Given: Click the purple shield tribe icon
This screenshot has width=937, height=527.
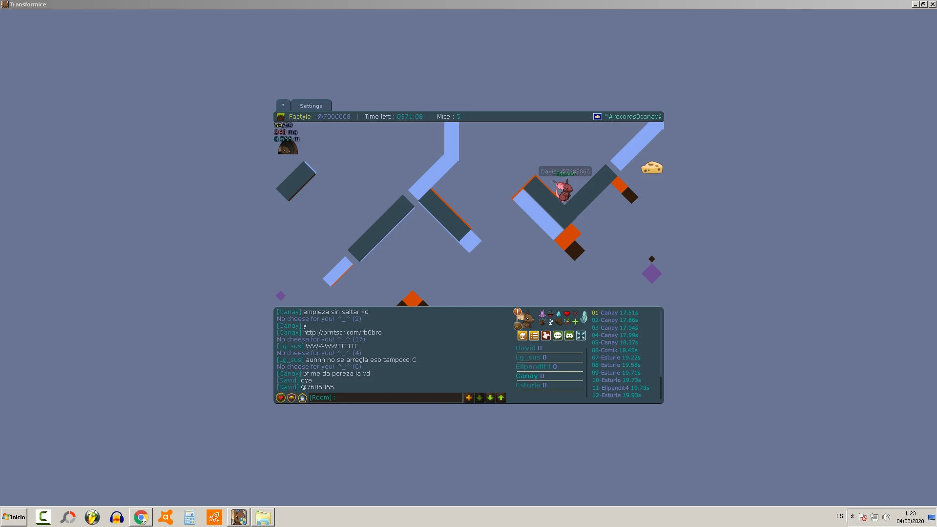Looking at the screenshot, I should pos(292,398).
